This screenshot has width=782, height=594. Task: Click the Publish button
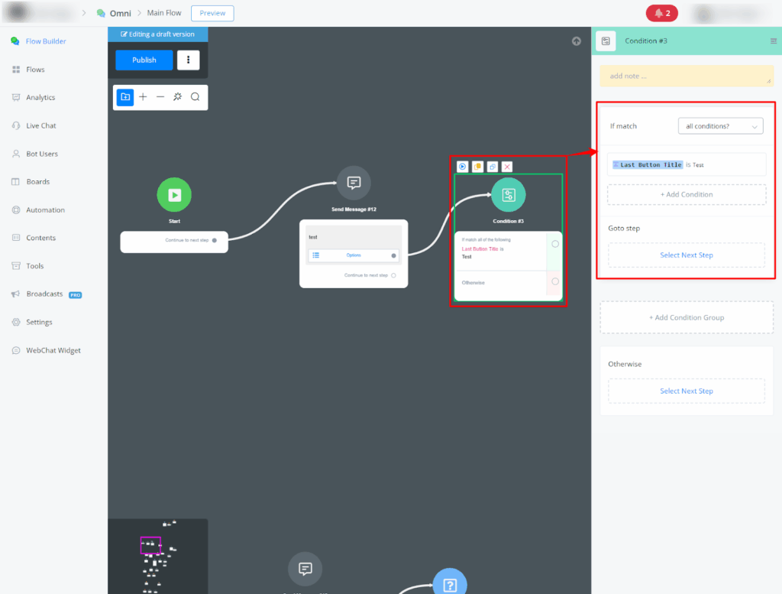click(144, 60)
